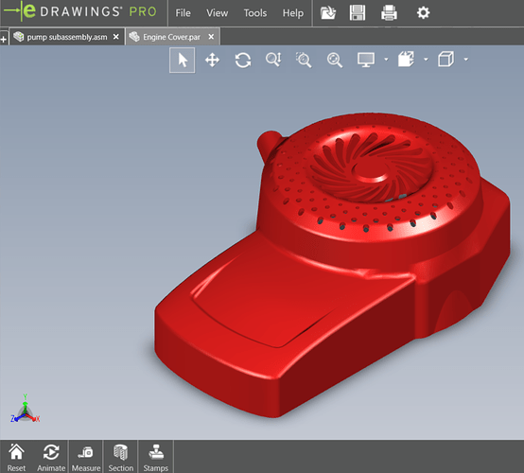Click the Section button

pos(121,457)
